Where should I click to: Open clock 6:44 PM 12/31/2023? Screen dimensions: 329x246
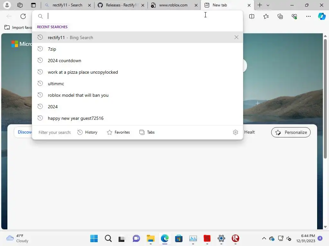(x=306, y=238)
